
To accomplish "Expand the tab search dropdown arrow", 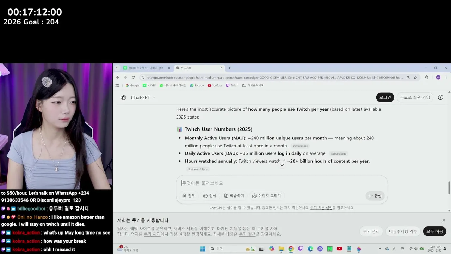I will click(117, 68).
